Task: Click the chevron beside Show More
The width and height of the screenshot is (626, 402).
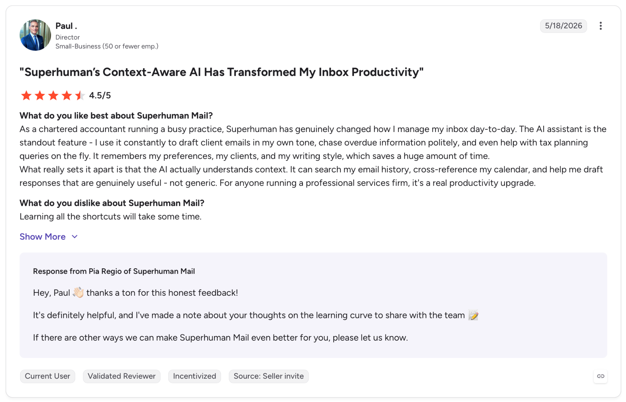Action: pos(75,237)
